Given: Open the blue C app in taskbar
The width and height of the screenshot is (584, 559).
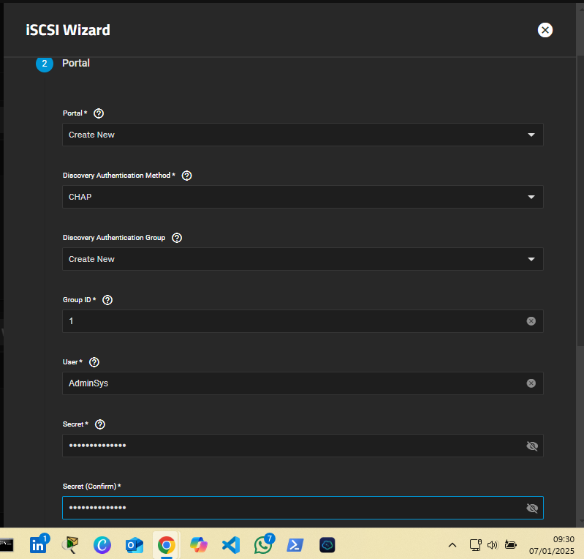Looking at the screenshot, I should point(102,545).
